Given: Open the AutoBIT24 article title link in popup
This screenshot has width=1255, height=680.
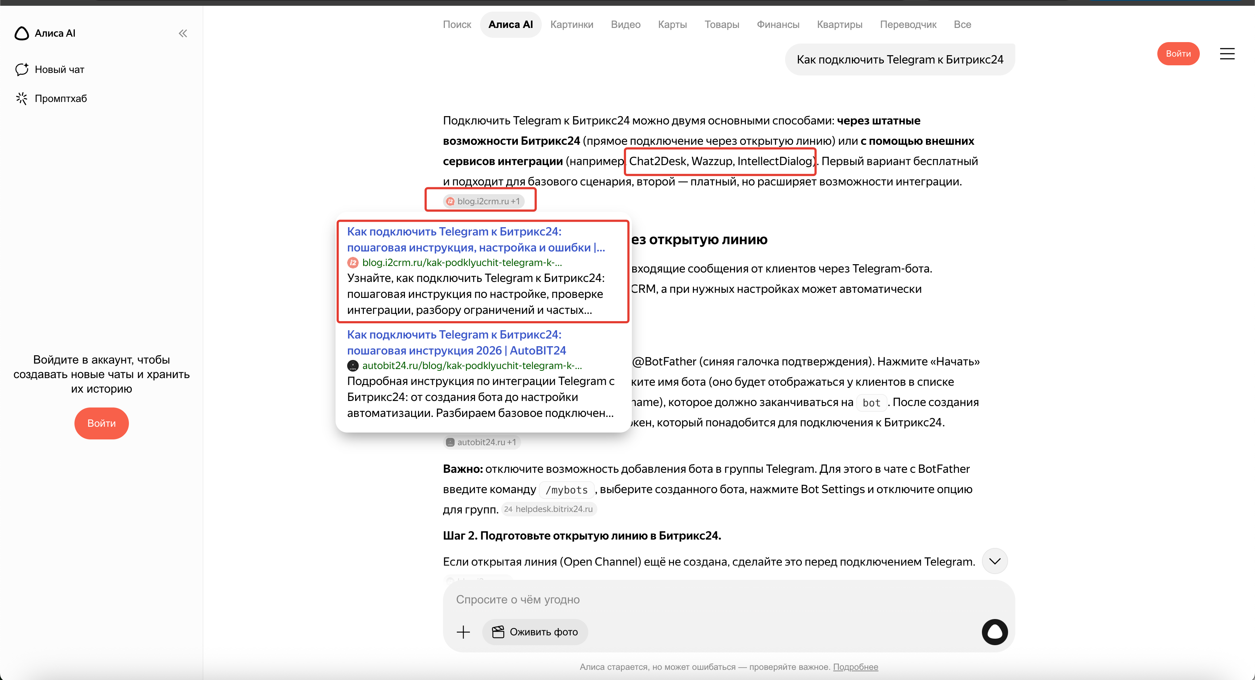Looking at the screenshot, I should click(x=456, y=343).
